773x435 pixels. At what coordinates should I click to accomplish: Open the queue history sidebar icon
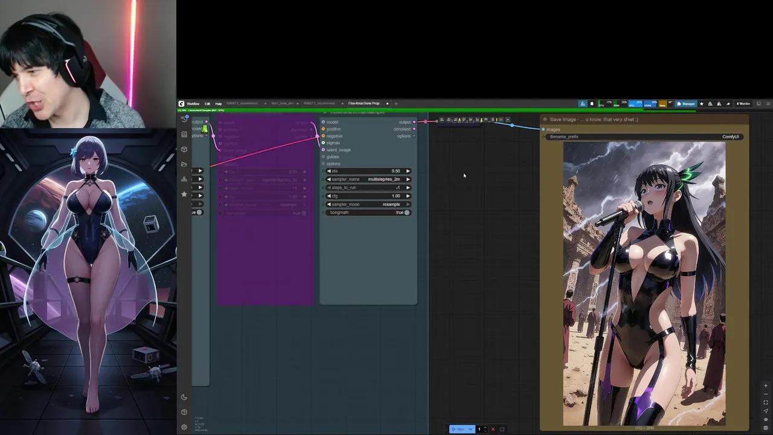184,119
